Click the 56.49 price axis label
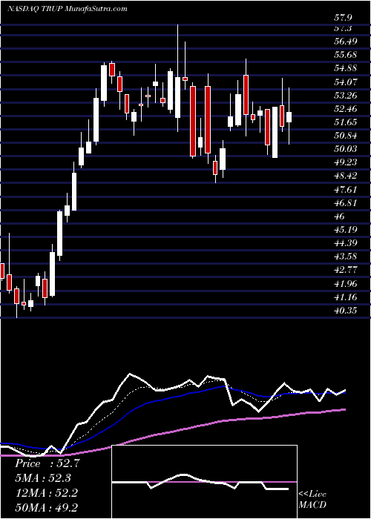The height and width of the screenshot is (519, 371). pos(346,42)
